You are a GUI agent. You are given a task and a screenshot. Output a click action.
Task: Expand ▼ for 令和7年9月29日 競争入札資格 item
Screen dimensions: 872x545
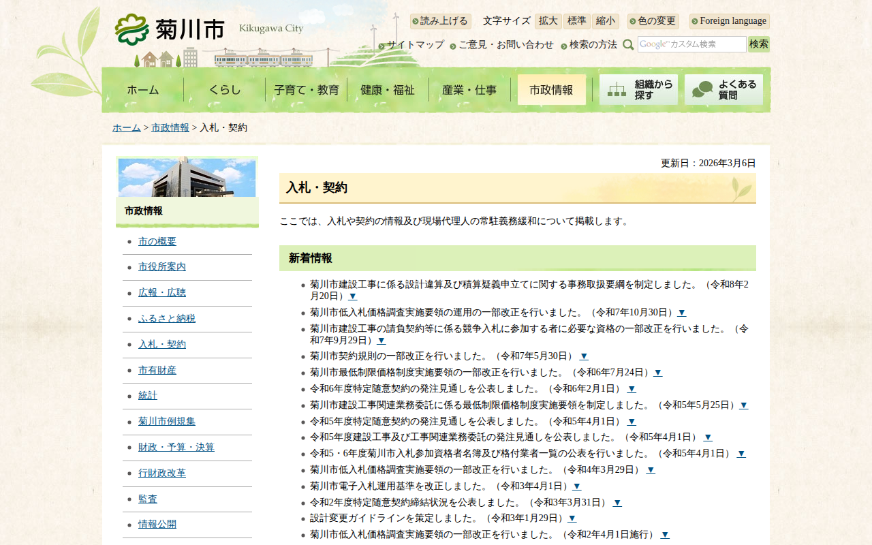[x=381, y=340]
